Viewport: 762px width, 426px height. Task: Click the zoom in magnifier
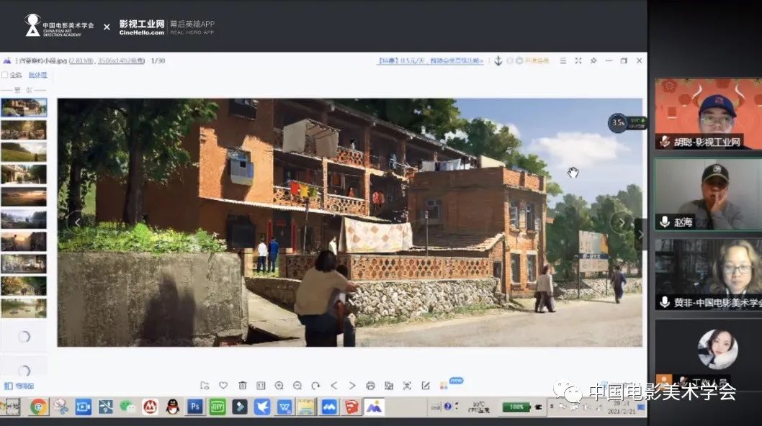coord(279,386)
